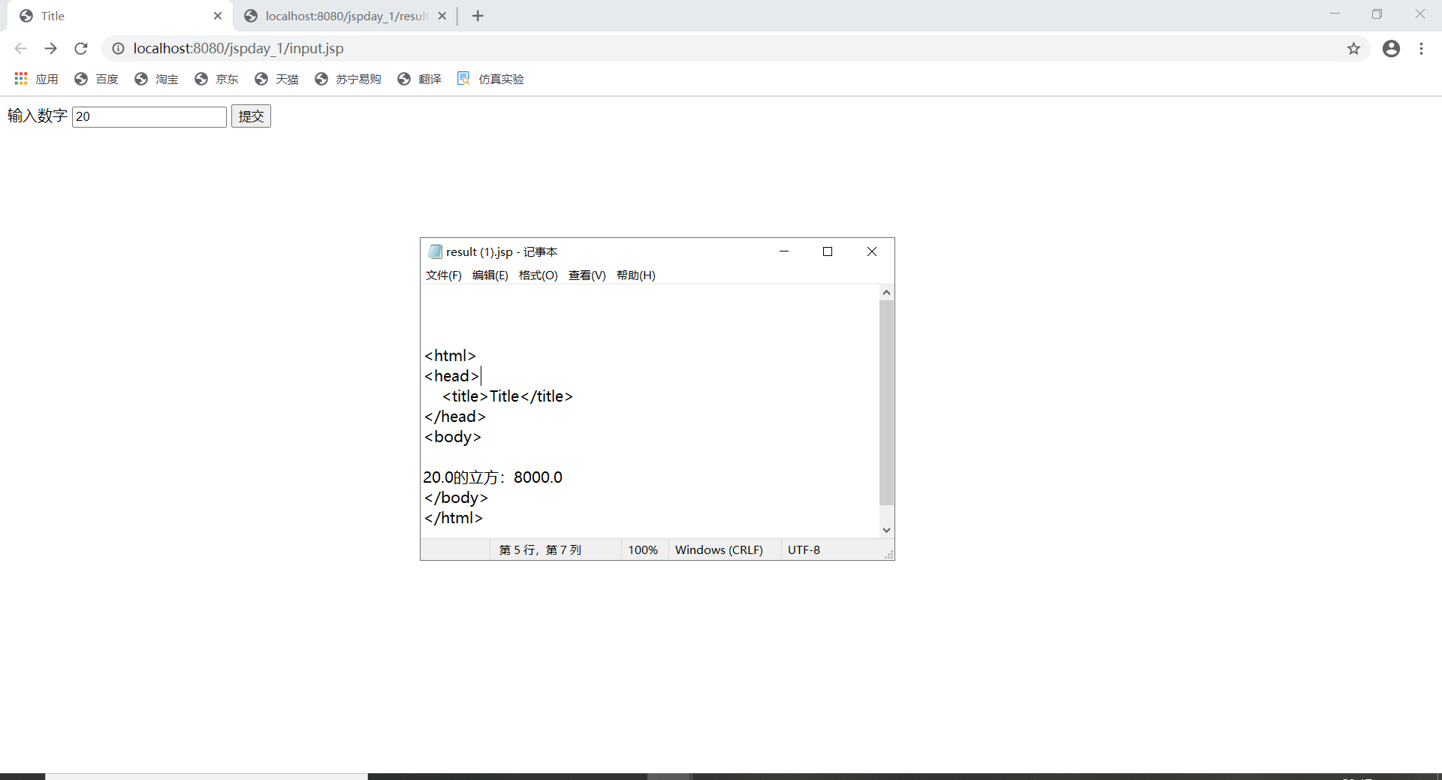
Task: Open the 格式(O) menu in Notepad
Action: pos(538,275)
